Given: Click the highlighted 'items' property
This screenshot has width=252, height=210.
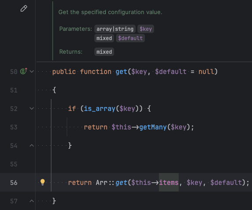Looking at the screenshot, I should coord(169,183).
